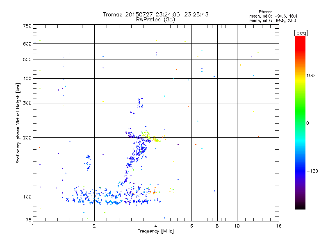
Task: Click the colorbar label '0'
Action: 307,123
